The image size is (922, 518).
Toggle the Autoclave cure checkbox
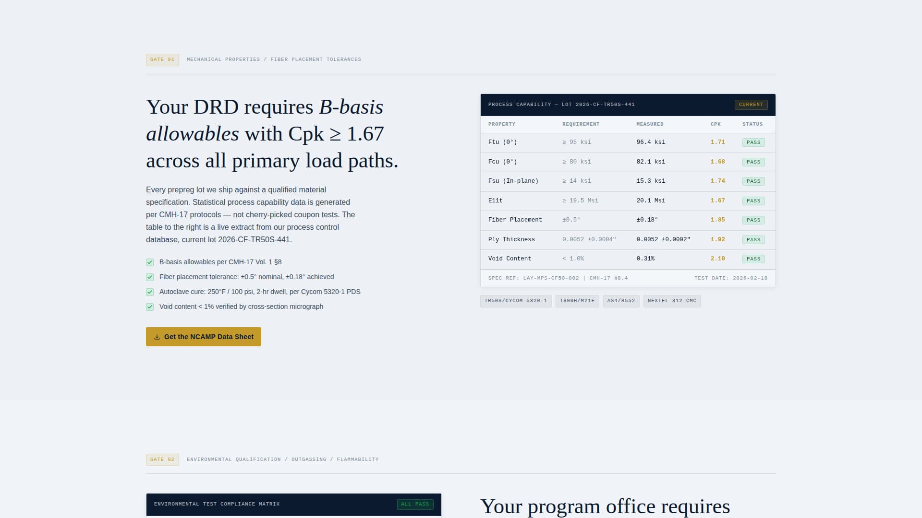(x=149, y=292)
